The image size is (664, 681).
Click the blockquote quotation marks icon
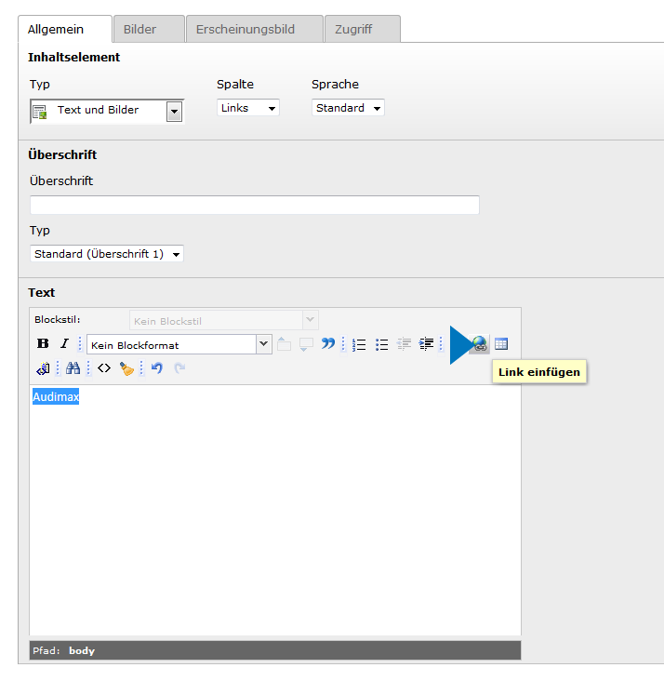328,344
